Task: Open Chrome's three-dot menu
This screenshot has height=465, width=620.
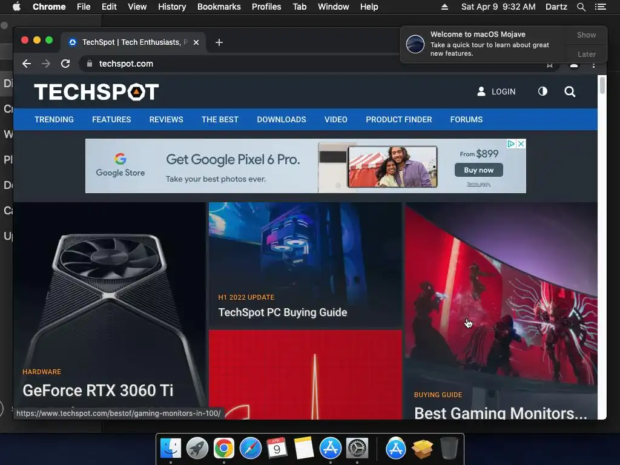Action: point(593,64)
